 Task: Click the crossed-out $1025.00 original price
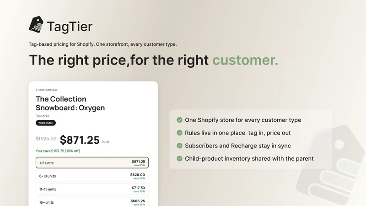pyautogui.click(x=46, y=139)
